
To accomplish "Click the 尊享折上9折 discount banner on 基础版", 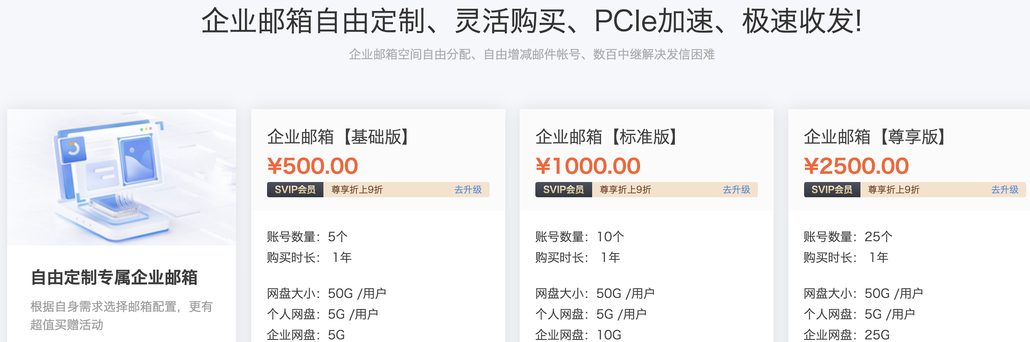I will (356, 190).
